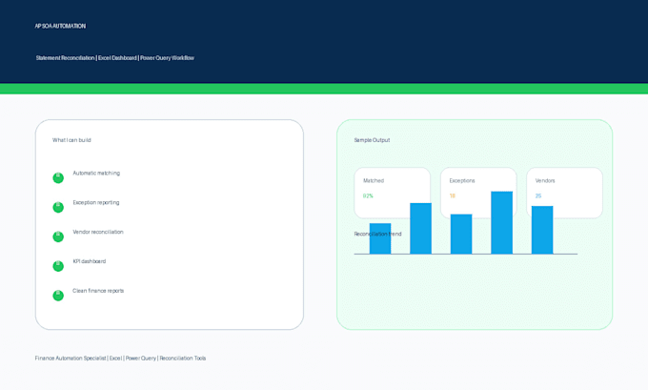The height and width of the screenshot is (390, 648).
Task: Click the Sample Output heading
Action: pyautogui.click(x=372, y=140)
